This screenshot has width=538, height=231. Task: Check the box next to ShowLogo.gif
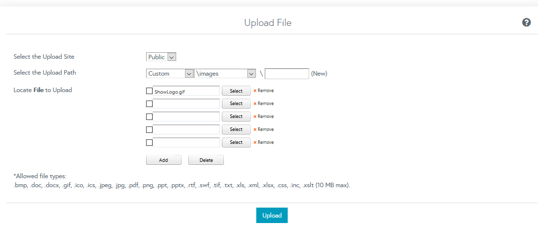click(149, 91)
